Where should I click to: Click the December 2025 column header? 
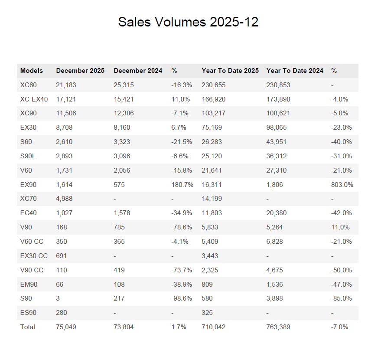(80, 71)
